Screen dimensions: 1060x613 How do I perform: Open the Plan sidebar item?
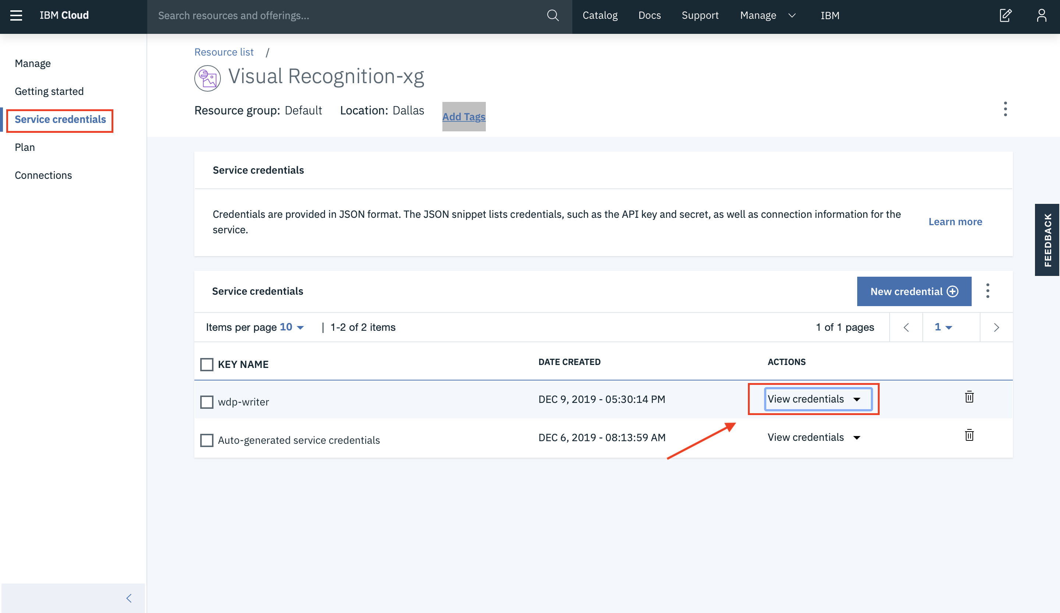point(25,147)
